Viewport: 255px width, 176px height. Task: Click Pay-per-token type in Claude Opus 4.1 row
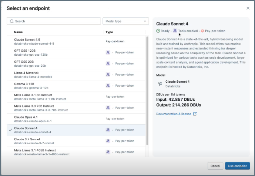coord(115,119)
